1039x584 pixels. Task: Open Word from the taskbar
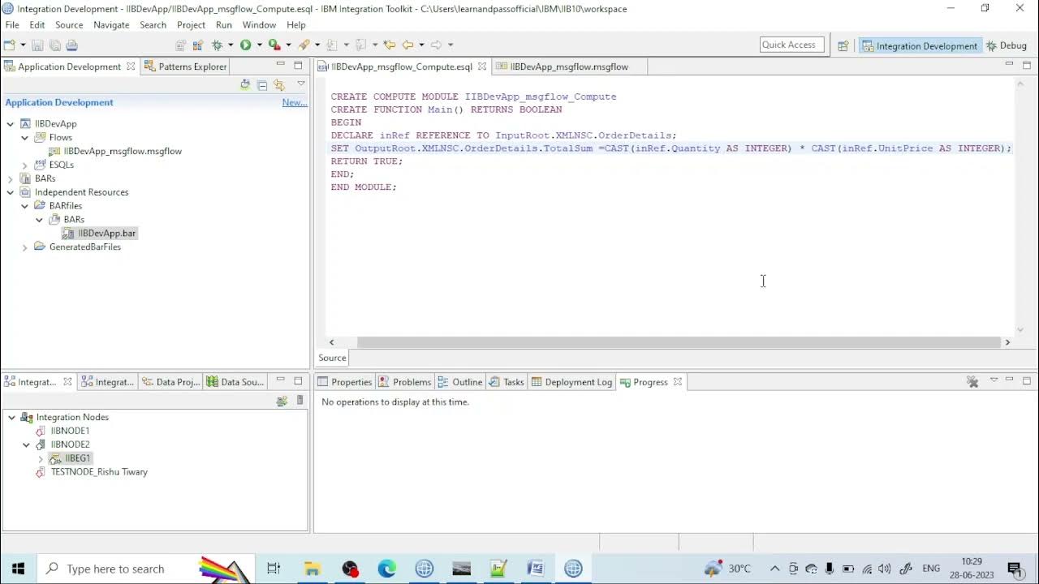click(536, 569)
